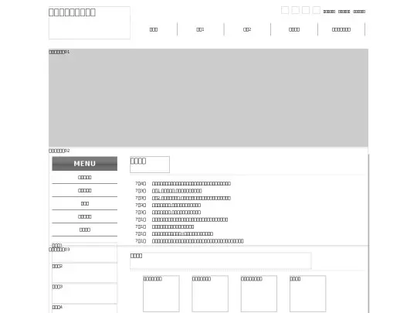Click the wide section heading box below news
Image resolution: width=417 pixels, height=313 pixels.
pos(220,261)
